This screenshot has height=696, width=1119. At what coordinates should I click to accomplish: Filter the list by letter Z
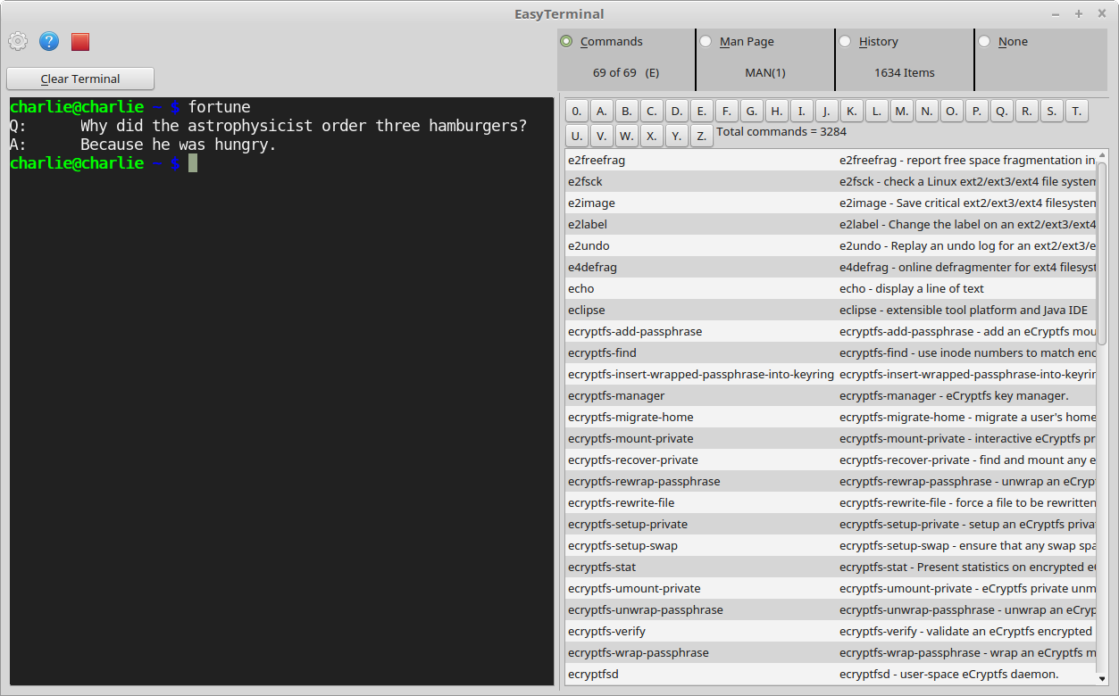(x=702, y=137)
